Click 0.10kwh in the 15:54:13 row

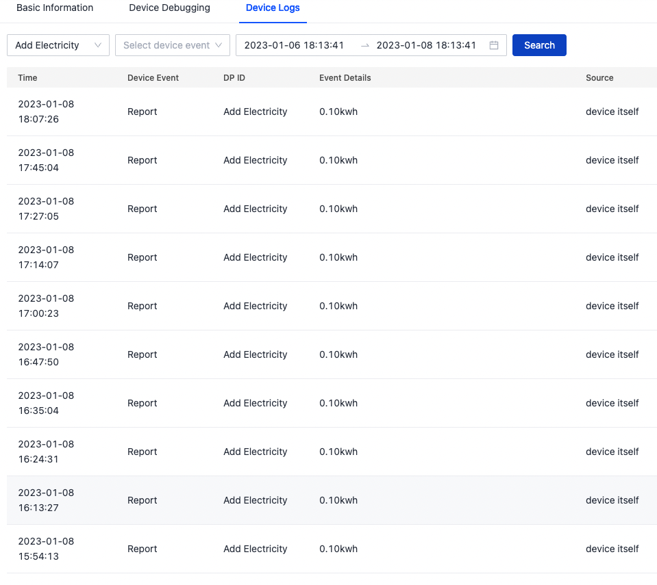338,549
